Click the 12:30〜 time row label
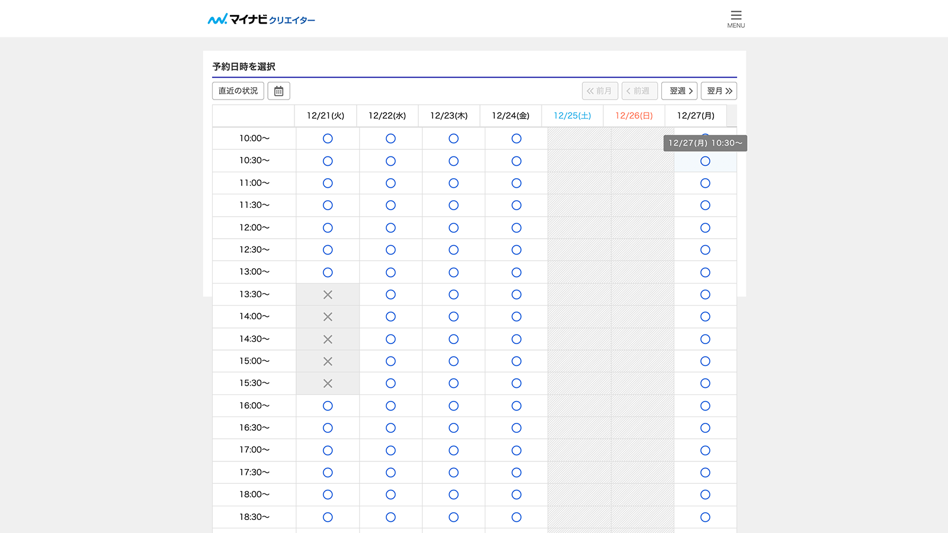Image resolution: width=948 pixels, height=533 pixels. tap(254, 250)
